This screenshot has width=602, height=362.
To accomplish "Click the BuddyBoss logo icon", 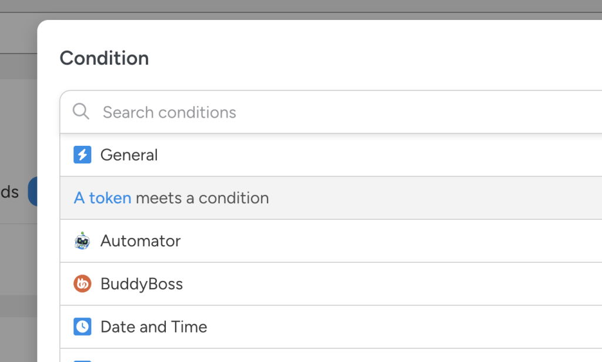I will [x=82, y=284].
